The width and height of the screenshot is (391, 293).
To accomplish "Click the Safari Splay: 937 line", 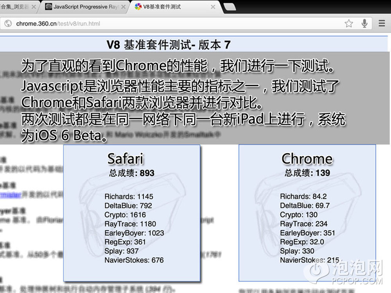I will 122,251.
